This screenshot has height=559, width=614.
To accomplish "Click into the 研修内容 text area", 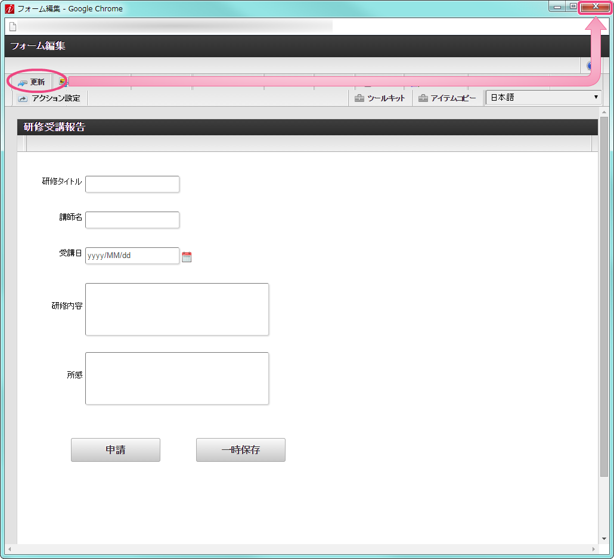I will 177,309.
